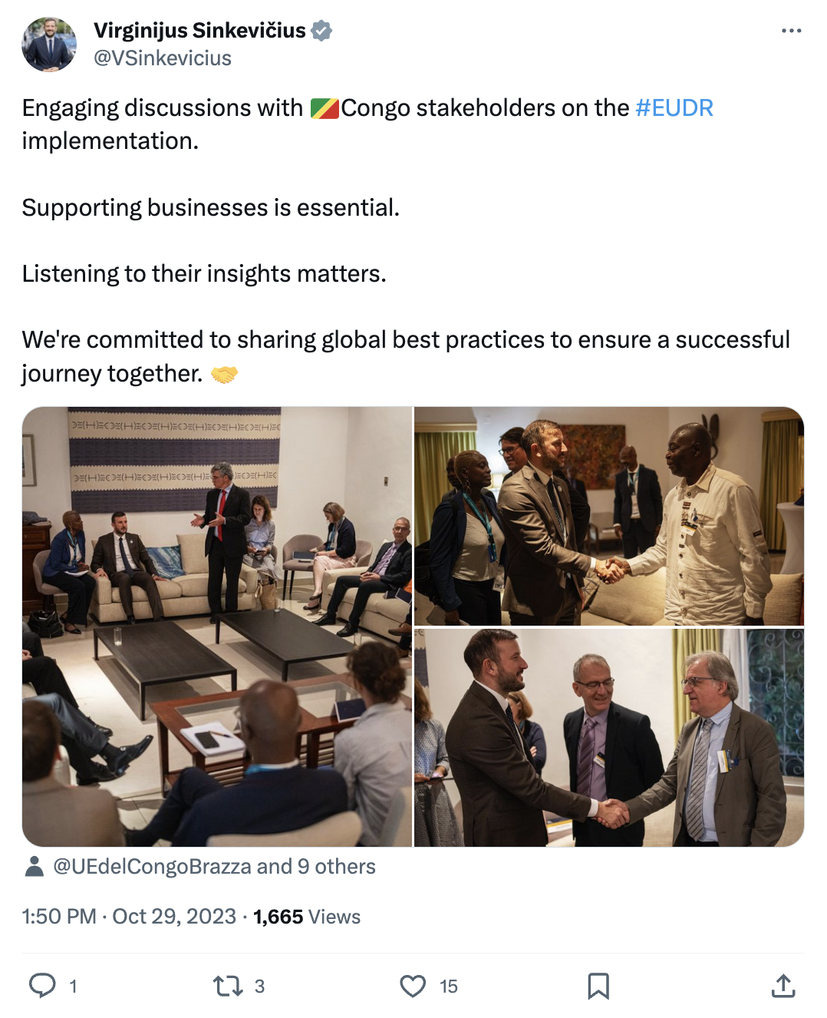Click the share upload icon

(x=783, y=986)
